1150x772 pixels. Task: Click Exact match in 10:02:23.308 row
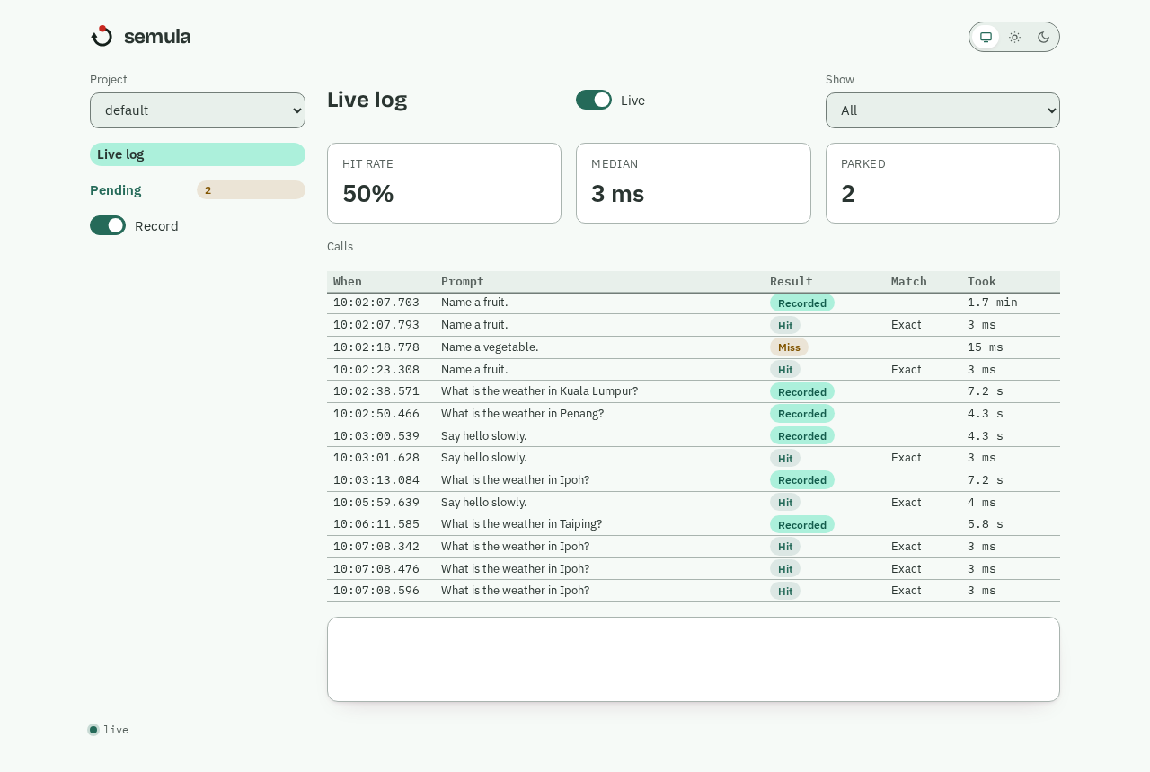907,369
